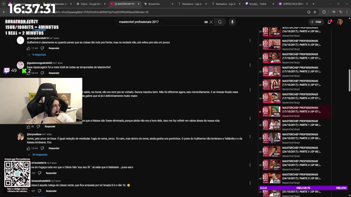The height and width of the screenshot is (197, 351).
Task: Click the YouTube search magnifier button
Action: coord(220,22)
